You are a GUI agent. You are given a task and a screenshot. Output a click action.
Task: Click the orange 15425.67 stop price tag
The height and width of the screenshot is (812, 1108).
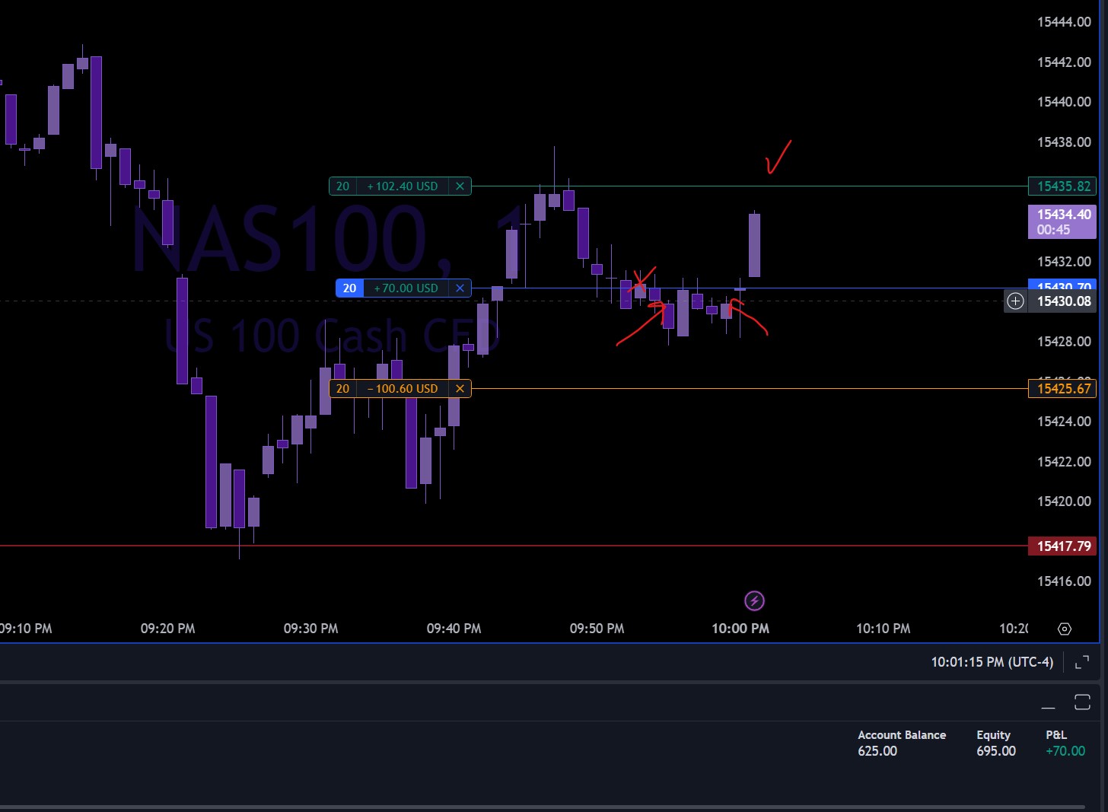click(1063, 389)
